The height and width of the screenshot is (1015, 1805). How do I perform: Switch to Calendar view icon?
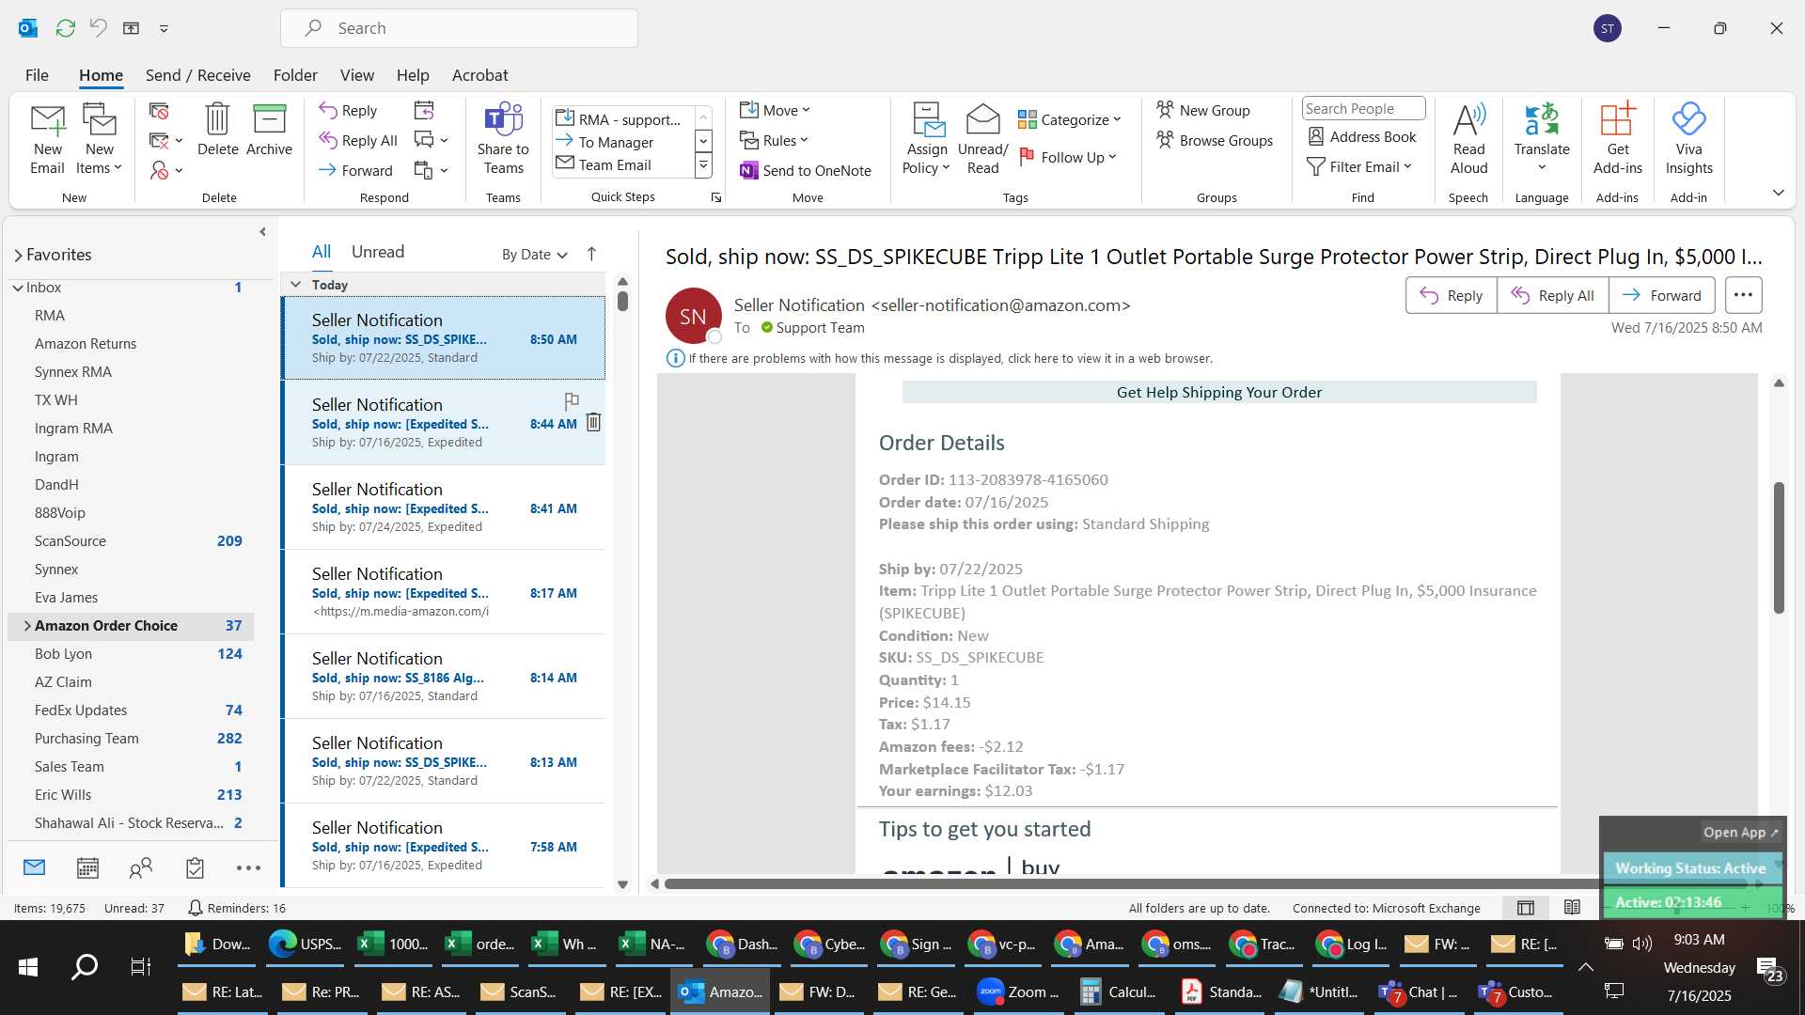click(87, 867)
